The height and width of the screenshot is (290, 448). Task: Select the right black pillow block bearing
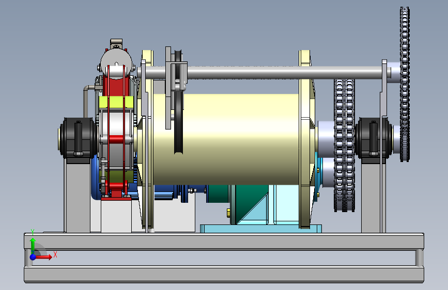click(374, 138)
